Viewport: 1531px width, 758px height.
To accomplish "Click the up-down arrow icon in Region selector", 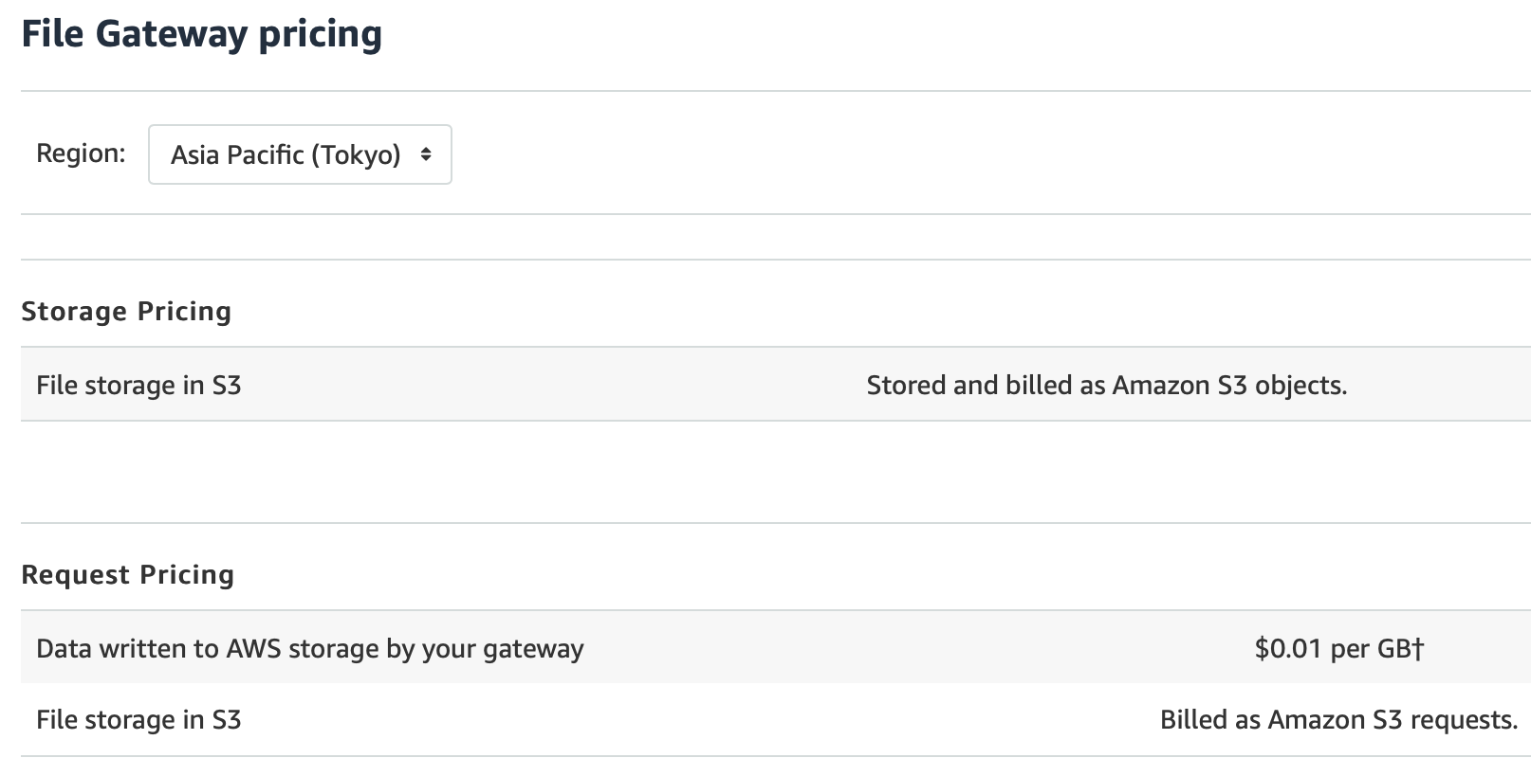I will [x=426, y=154].
